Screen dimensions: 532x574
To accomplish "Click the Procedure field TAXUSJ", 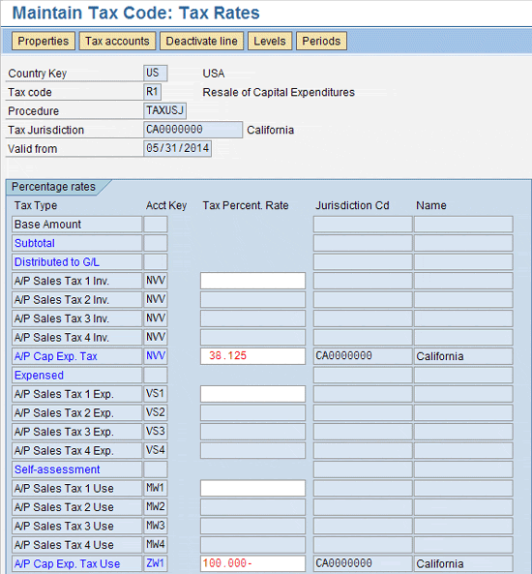I will 165,110.
